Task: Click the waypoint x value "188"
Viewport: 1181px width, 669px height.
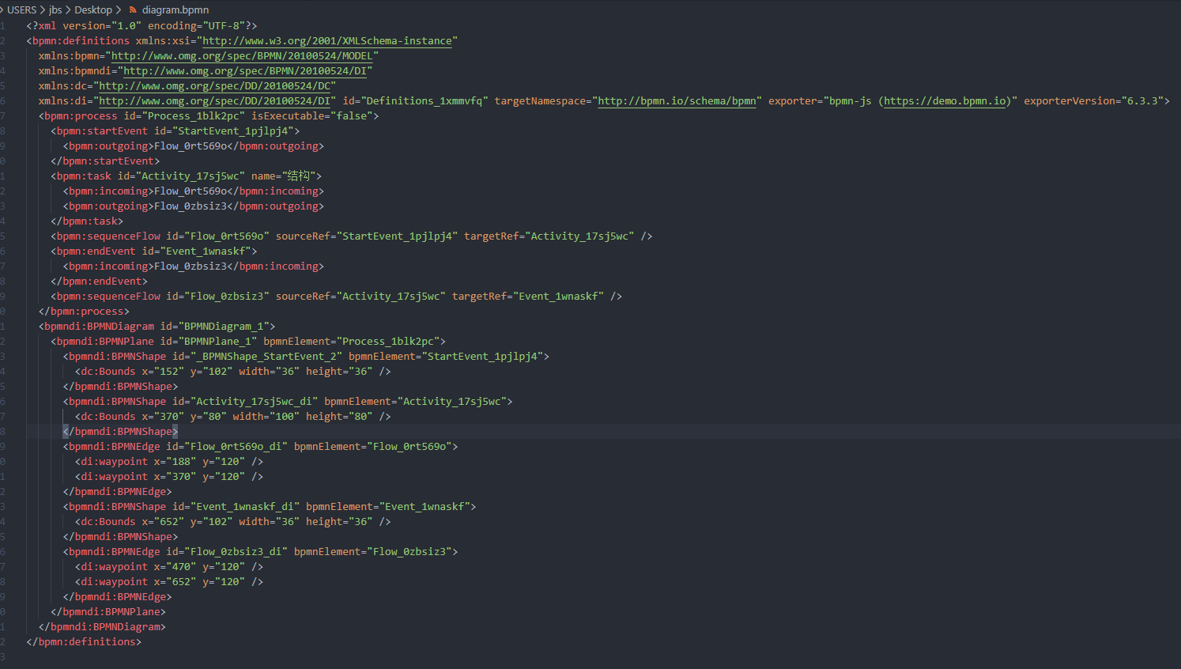Action: coord(181,462)
